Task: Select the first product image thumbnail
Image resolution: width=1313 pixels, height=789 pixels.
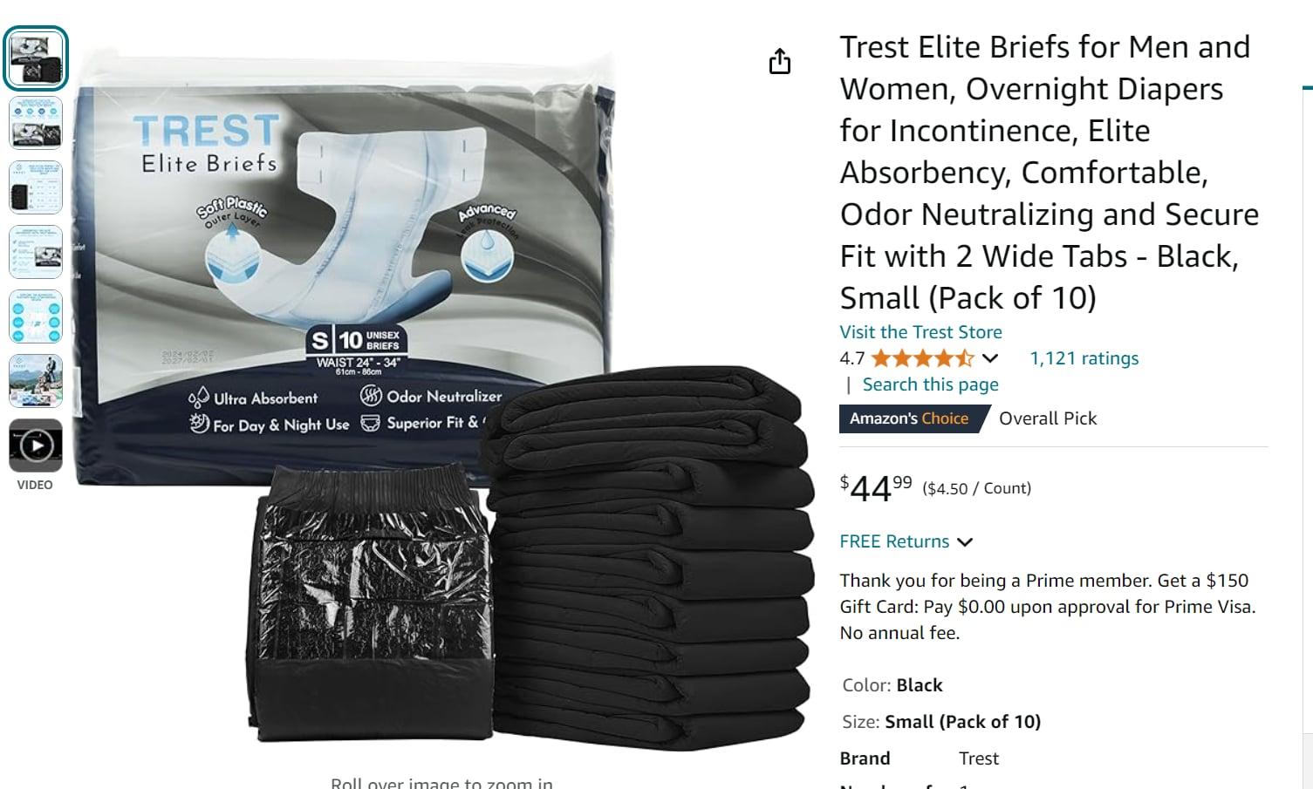Action: point(36,58)
